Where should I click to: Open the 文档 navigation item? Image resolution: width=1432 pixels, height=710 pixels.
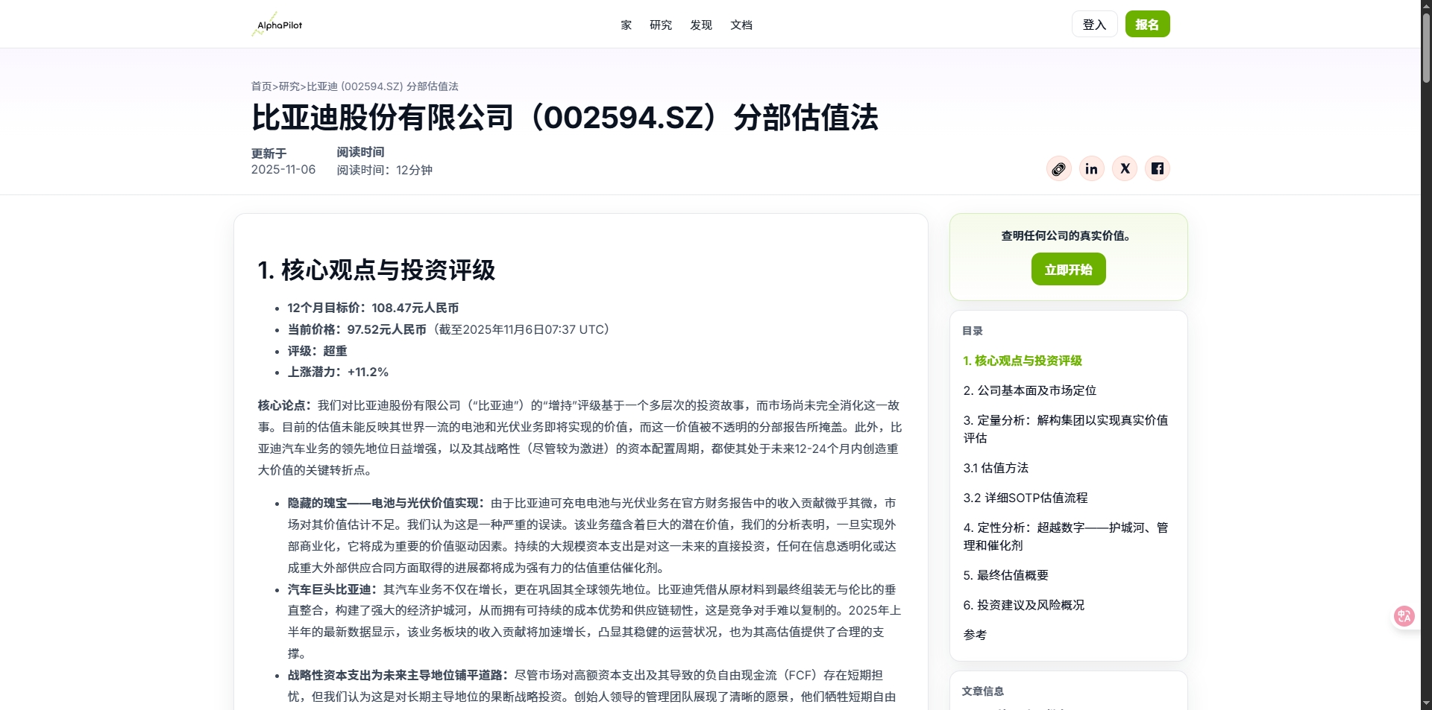(x=741, y=25)
